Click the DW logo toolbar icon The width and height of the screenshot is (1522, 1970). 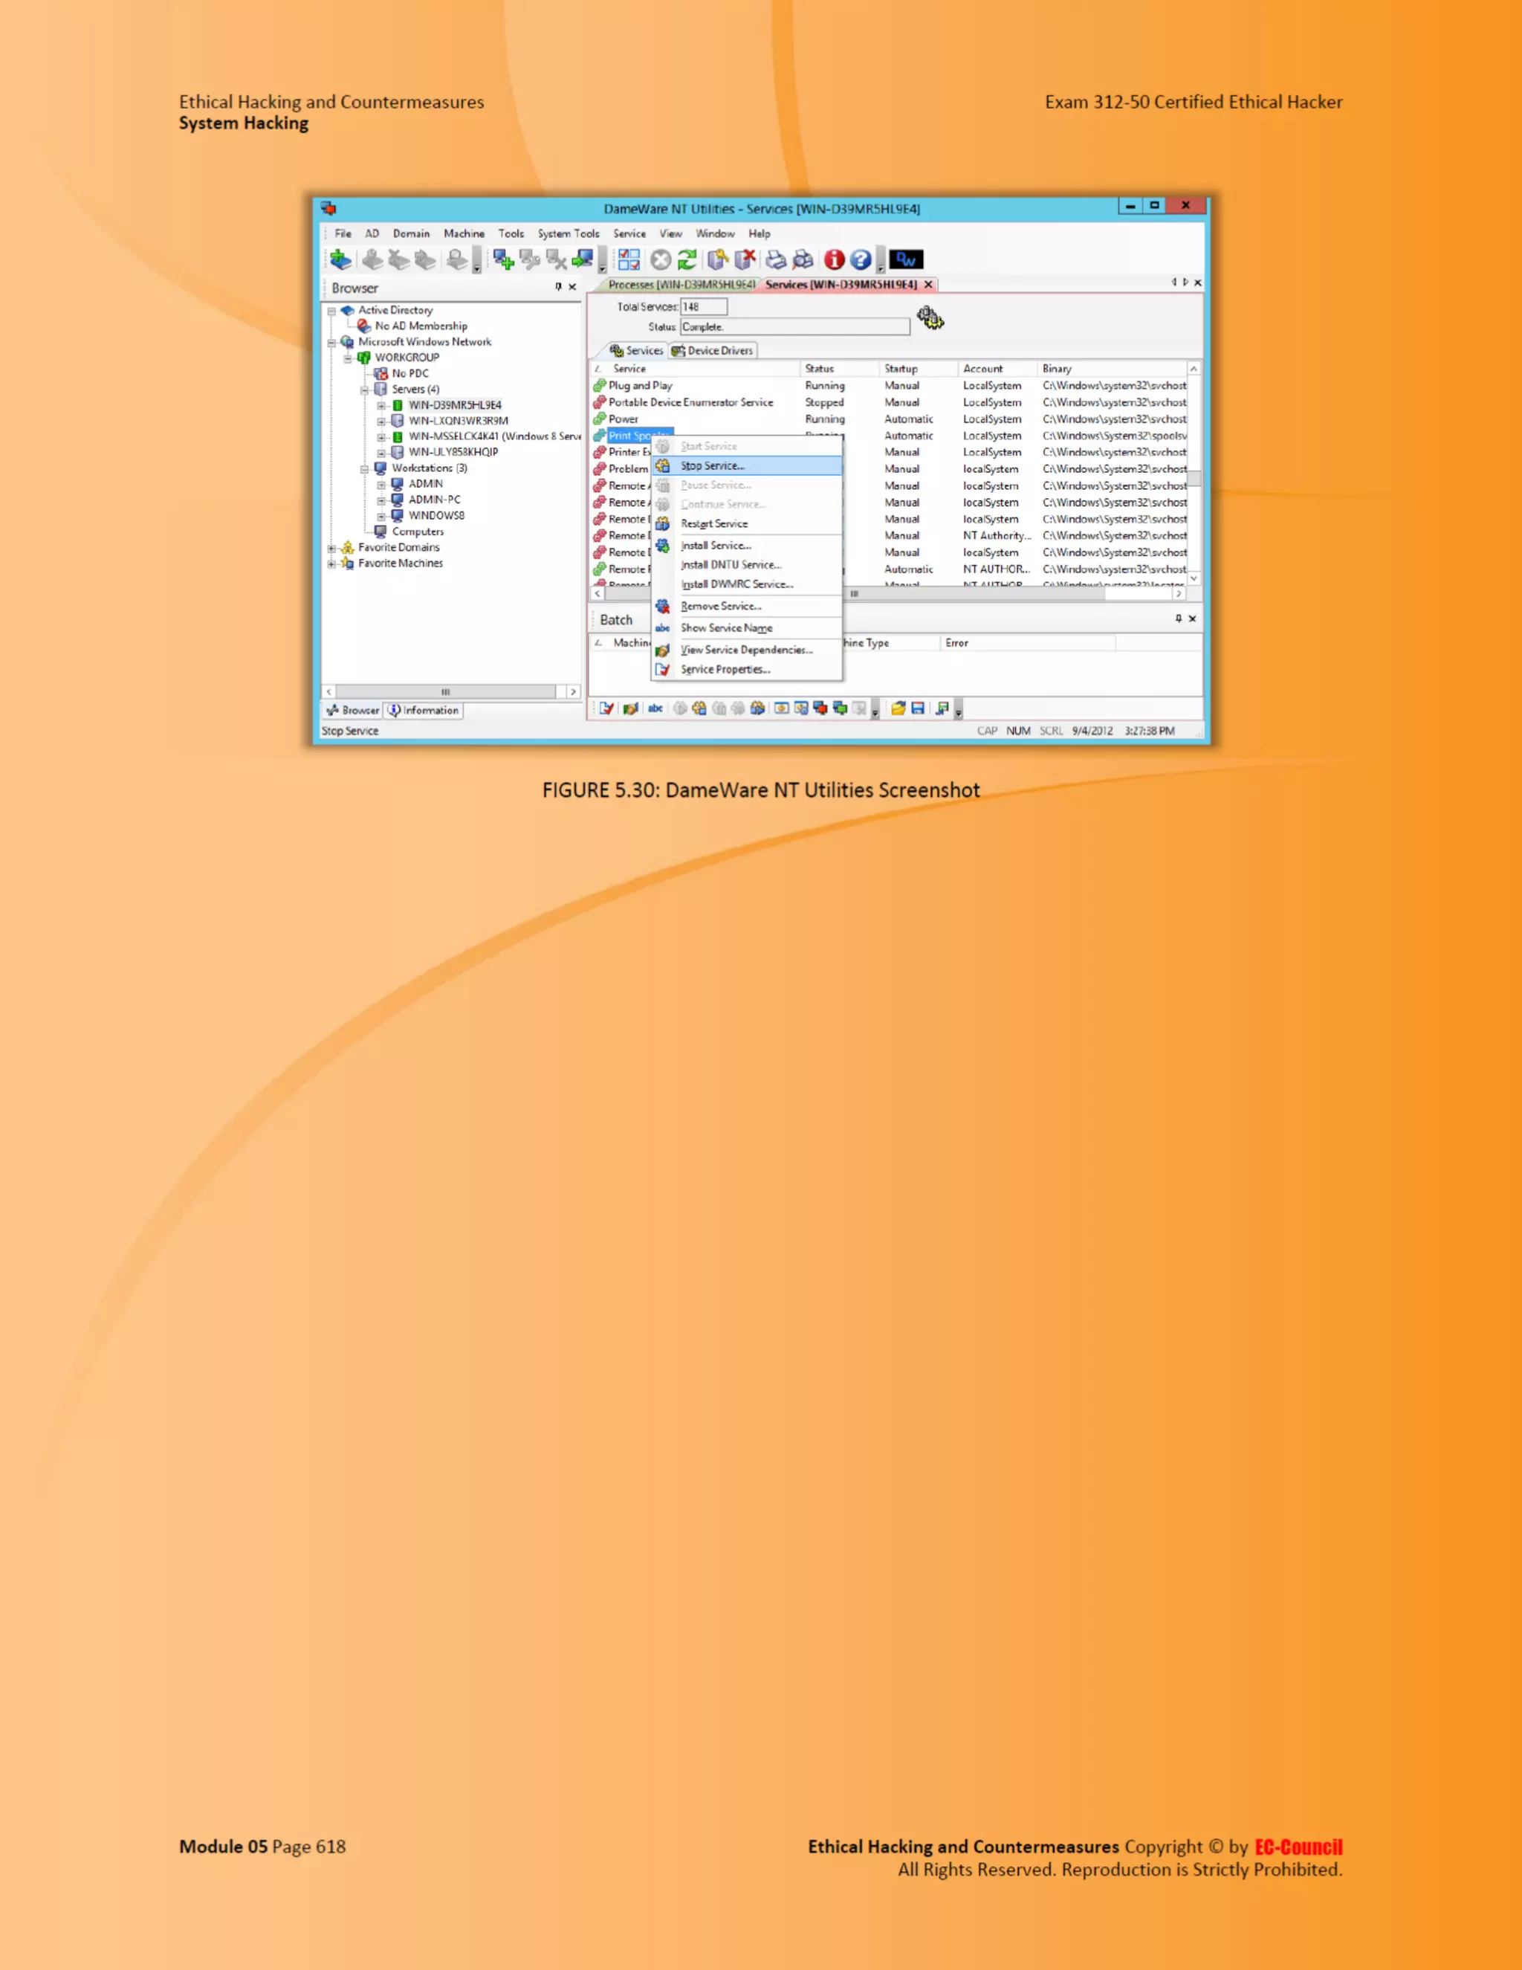906,259
